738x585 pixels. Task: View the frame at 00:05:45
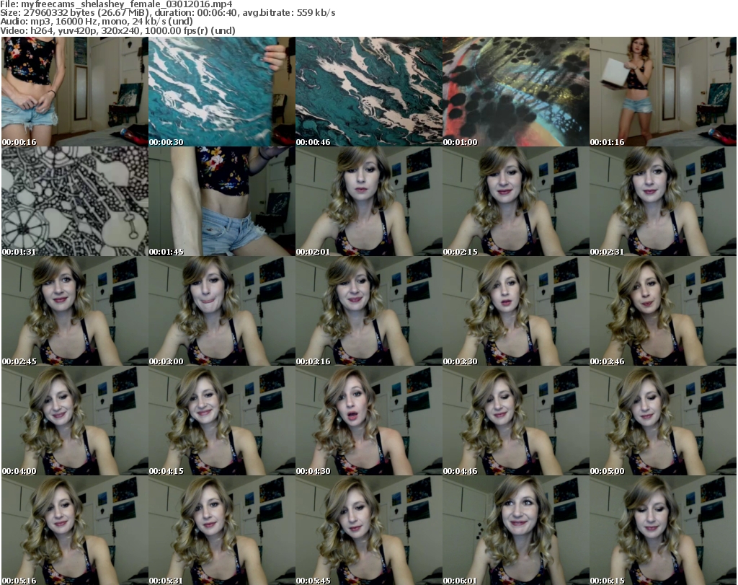click(x=368, y=530)
